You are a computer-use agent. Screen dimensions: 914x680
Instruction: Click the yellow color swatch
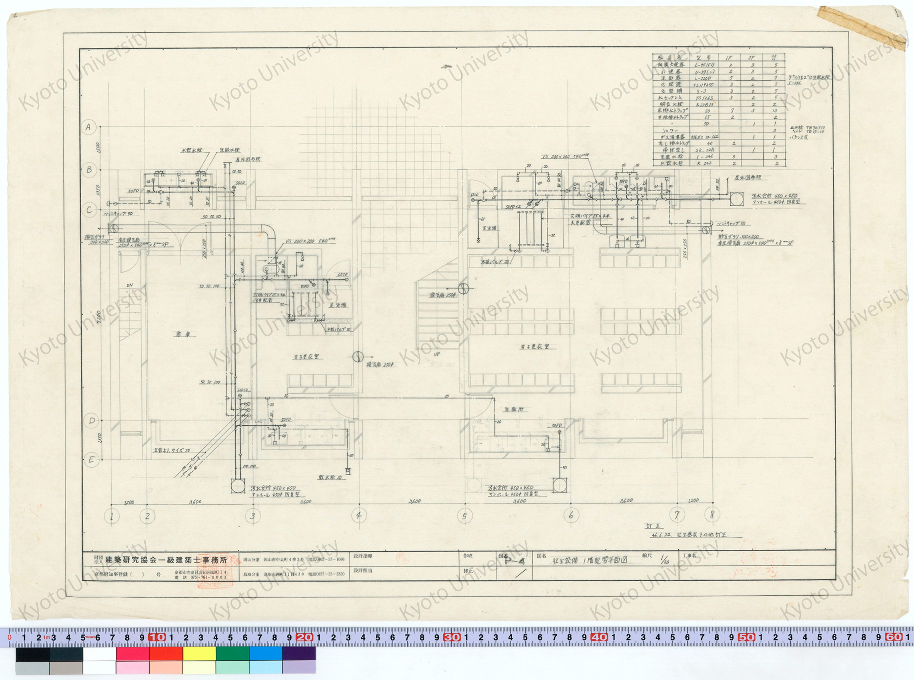[199, 653]
